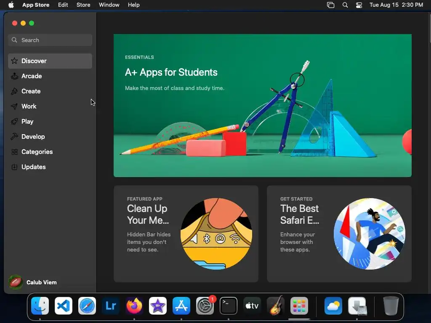Select the Play rocket icon
The image size is (431, 323).
click(14, 122)
